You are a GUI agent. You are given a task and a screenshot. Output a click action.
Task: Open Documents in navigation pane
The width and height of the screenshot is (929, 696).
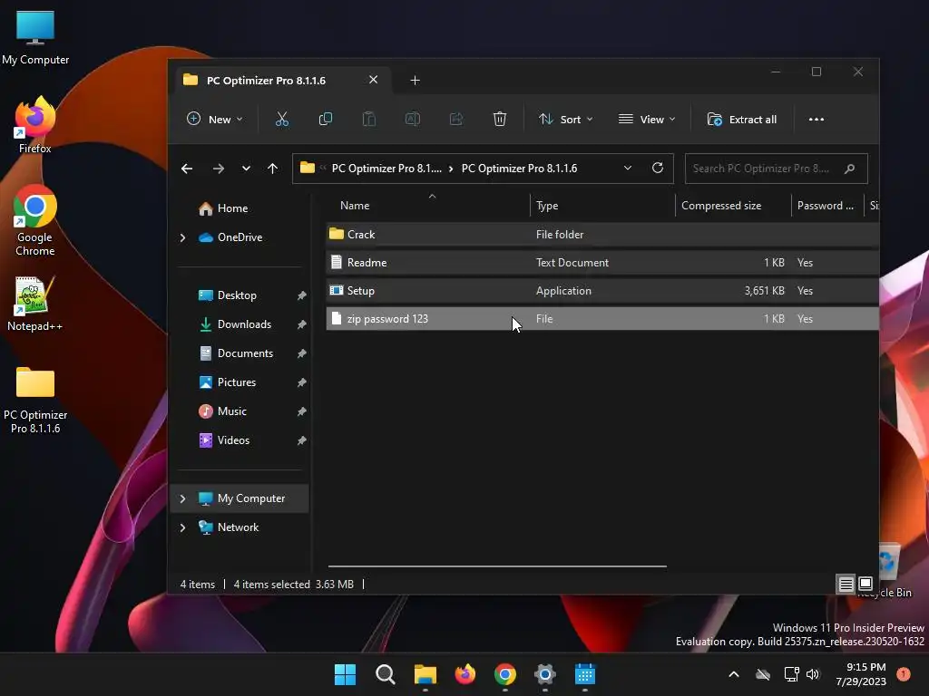coord(245,353)
